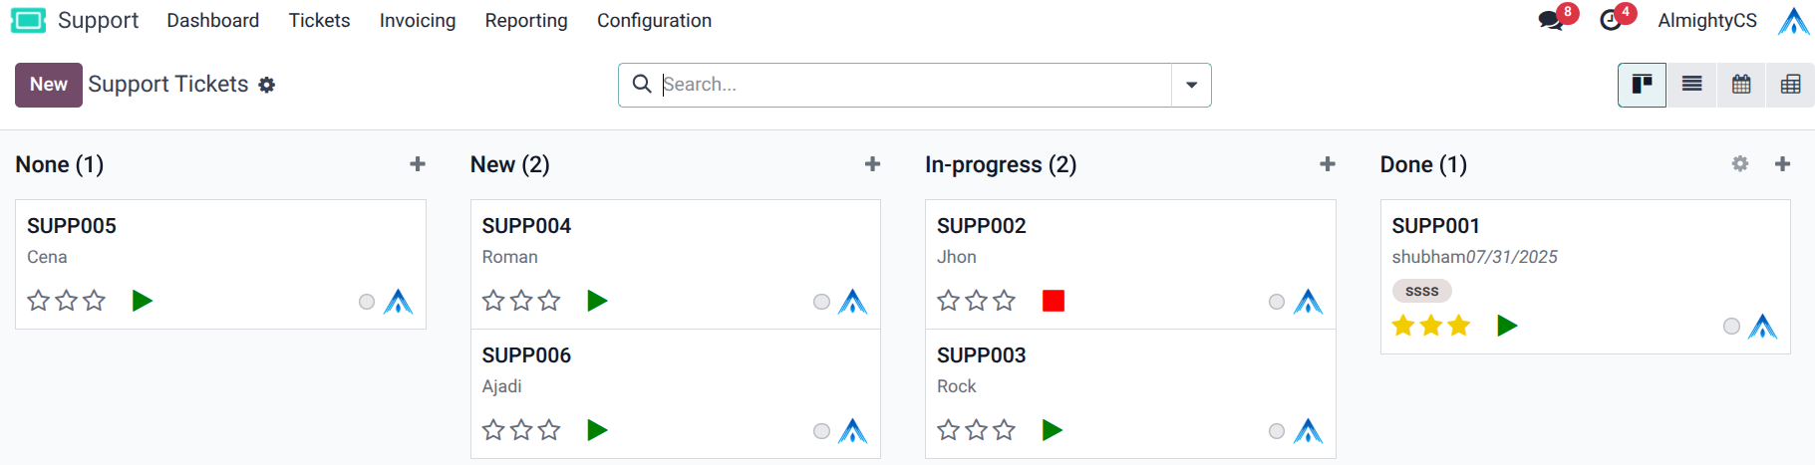This screenshot has width=1815, height=465.
Task: Click the red stop icon on SUPP002
Action: click(1054, 301)
